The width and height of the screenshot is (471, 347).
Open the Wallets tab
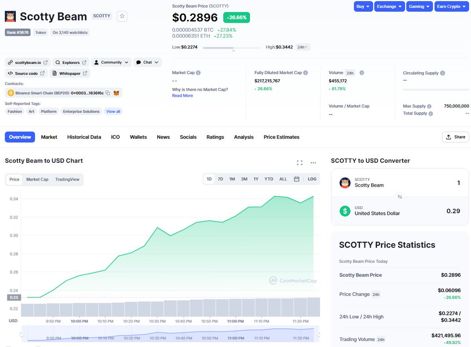[138, 137]
